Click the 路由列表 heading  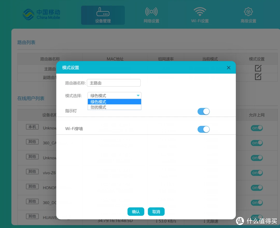(26, 42)
